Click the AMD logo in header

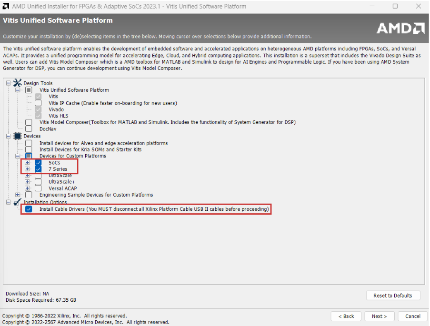400,28
